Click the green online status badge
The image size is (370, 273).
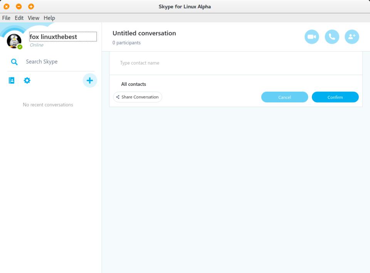coord(20,47)
